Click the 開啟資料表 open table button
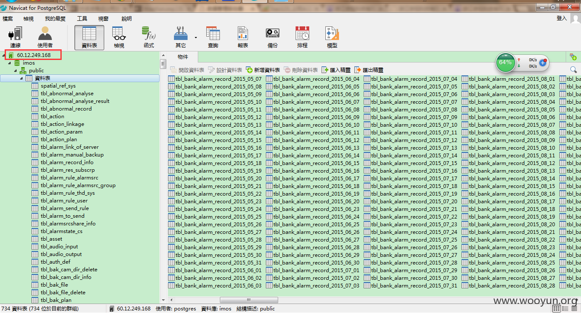 click(x=187, y=70)
